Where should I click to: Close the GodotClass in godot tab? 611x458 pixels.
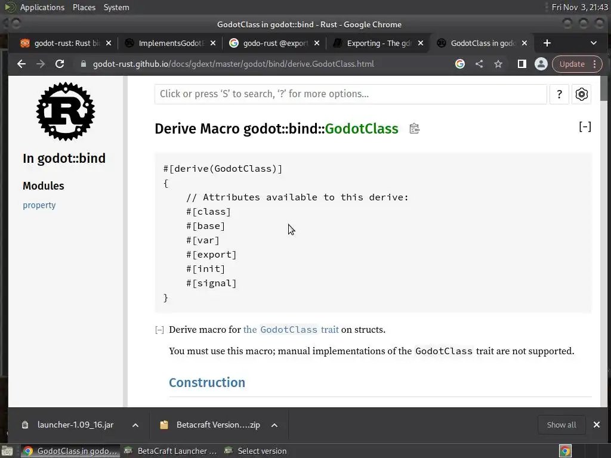[x=524, y=43]
